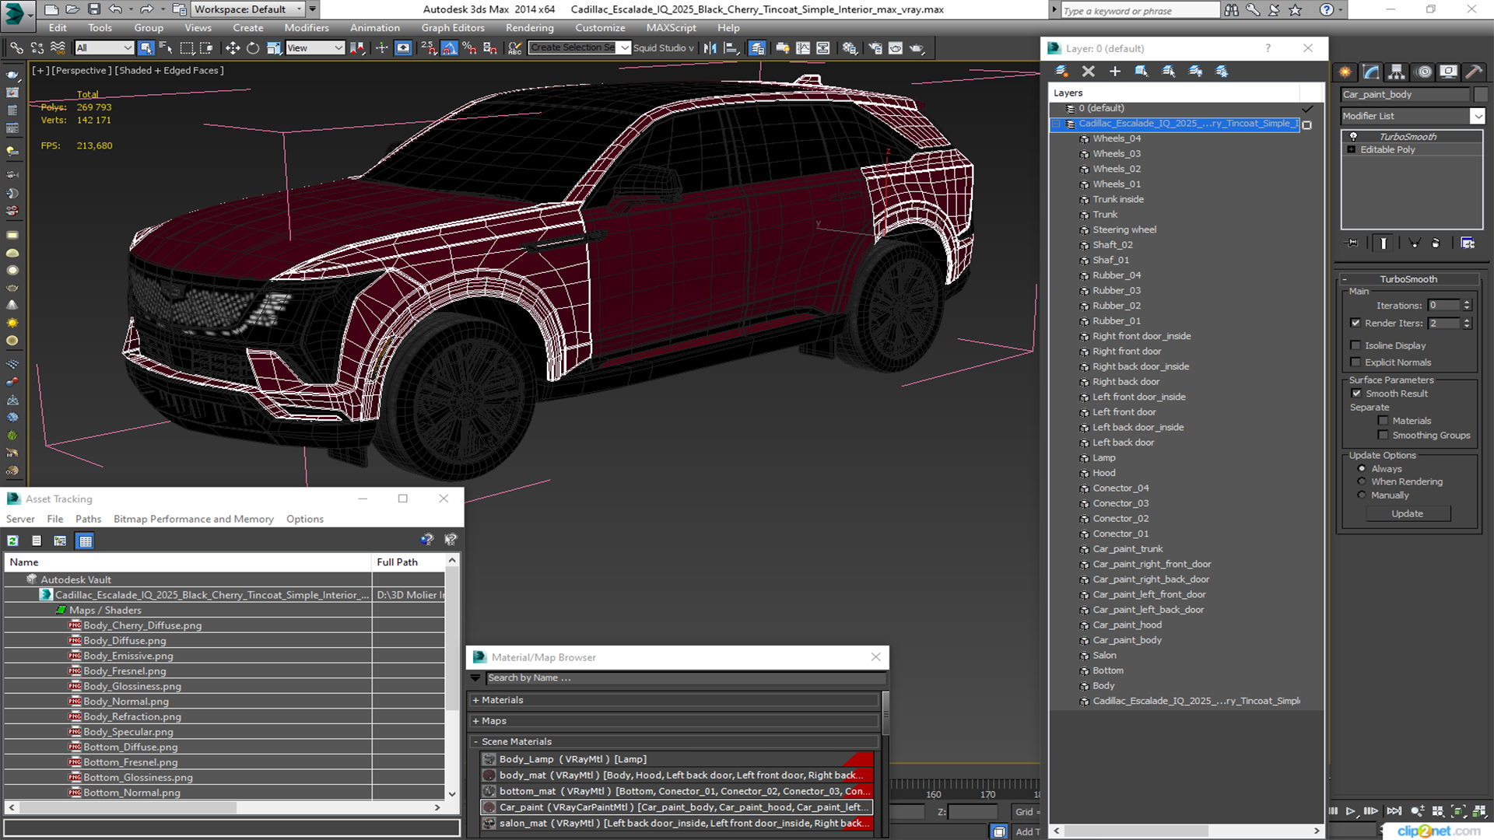Click the Pin Stack icon
Screen dimensions: 1494x840
click(1352, 243)
